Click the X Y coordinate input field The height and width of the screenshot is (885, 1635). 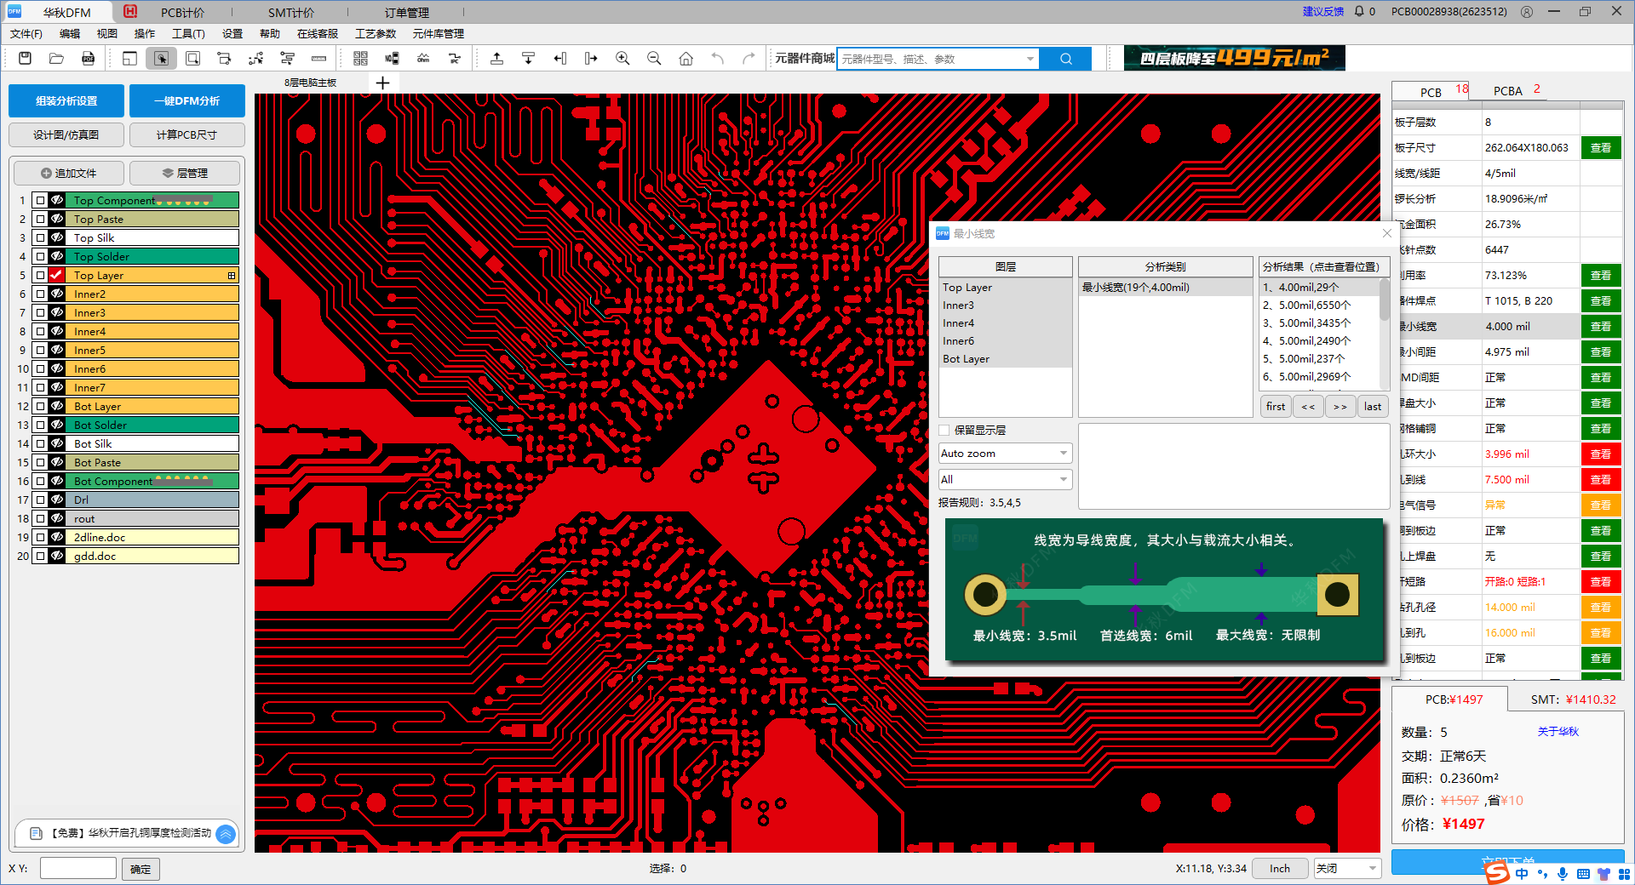77,869
